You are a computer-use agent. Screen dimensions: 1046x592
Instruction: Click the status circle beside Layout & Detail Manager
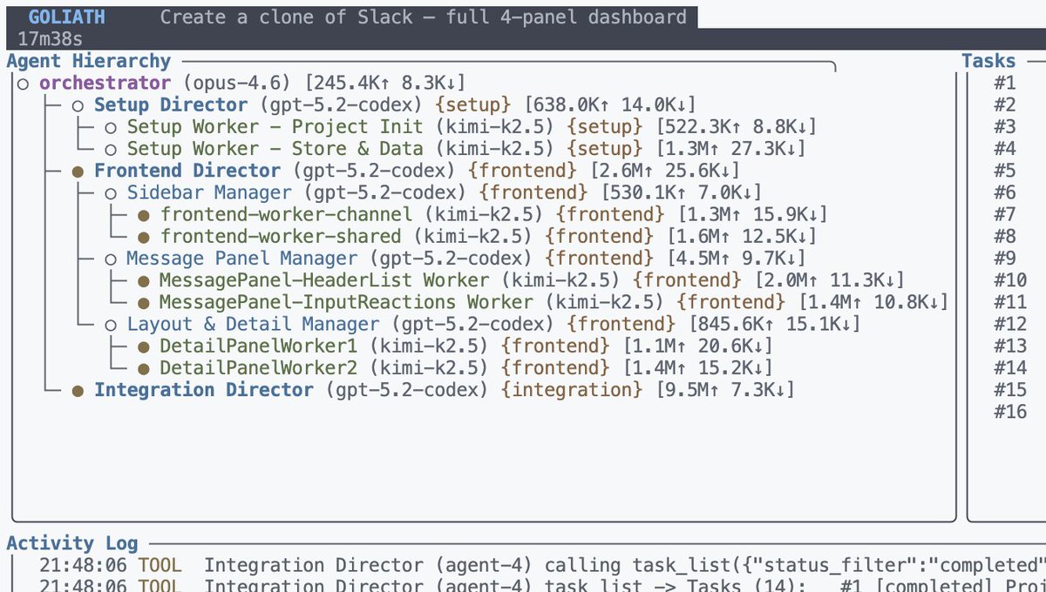pyautogui.click(x=111, y=325)
